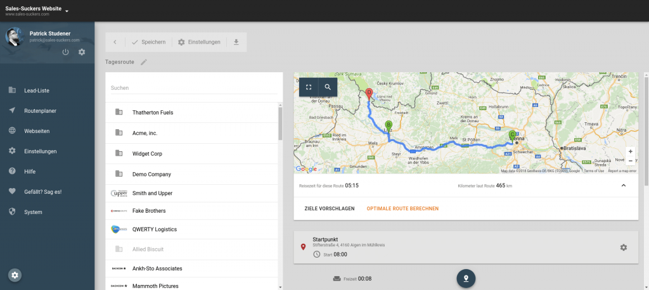This screenshot has width=649, height=290.
Task: Open Einstellungen in the route toolbar
Action: tap(199, 42)
